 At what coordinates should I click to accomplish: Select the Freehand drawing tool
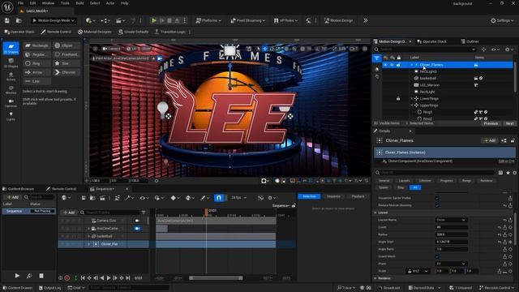(x=67, y=54)
